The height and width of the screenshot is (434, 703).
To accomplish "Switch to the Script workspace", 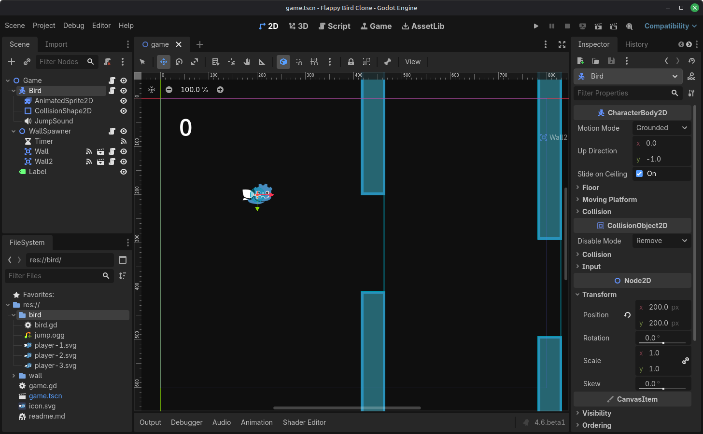I will 334,26.
